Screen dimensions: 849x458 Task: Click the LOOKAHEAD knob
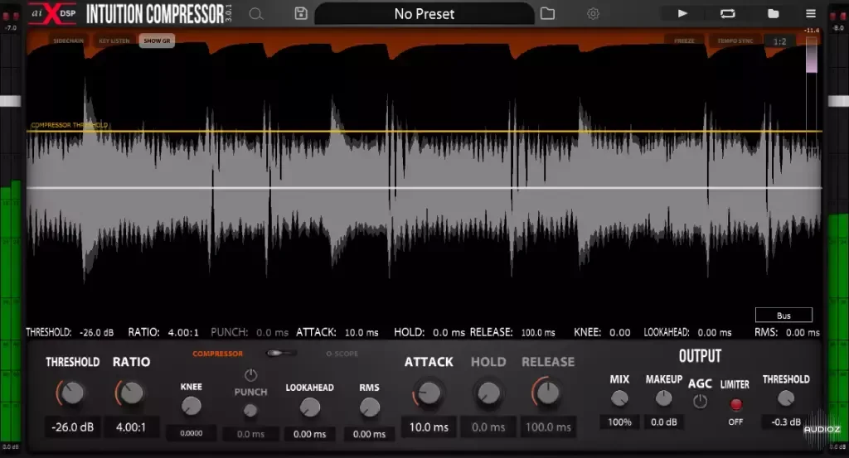(x=310, y=407)
